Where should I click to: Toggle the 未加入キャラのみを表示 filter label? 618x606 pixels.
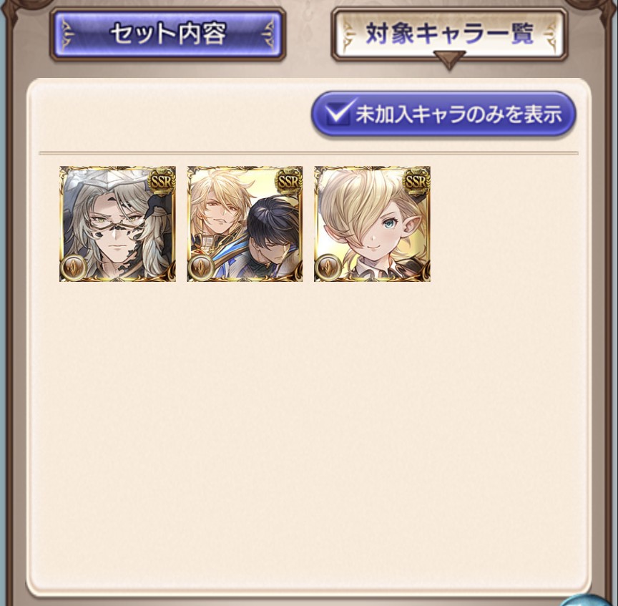click(459, 114)
